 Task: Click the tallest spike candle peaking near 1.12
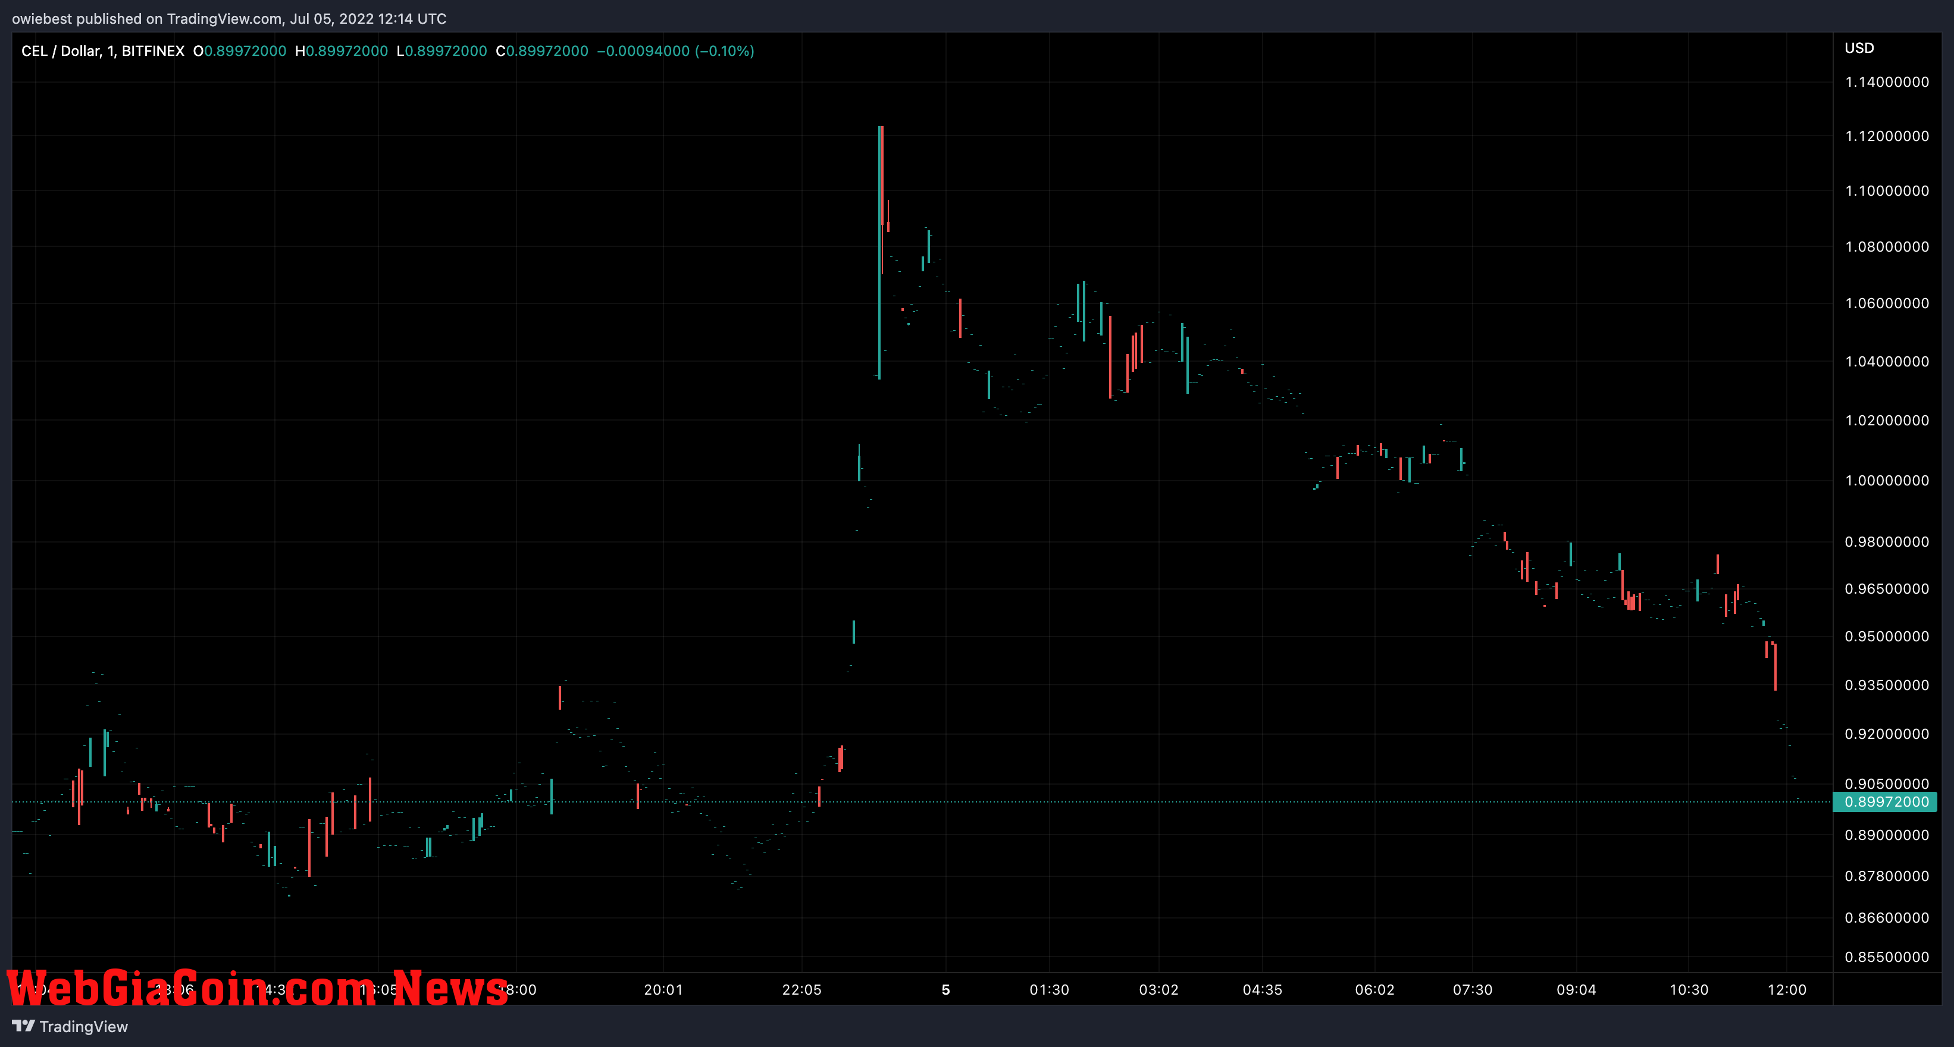880,252
